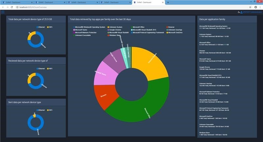Toggle Microsoft Protocol Engineering Framework legend entry

147,32
